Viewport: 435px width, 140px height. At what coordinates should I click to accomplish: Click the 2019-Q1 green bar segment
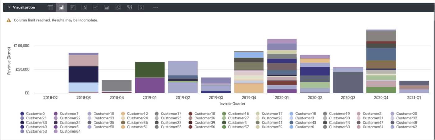(150, 69)
